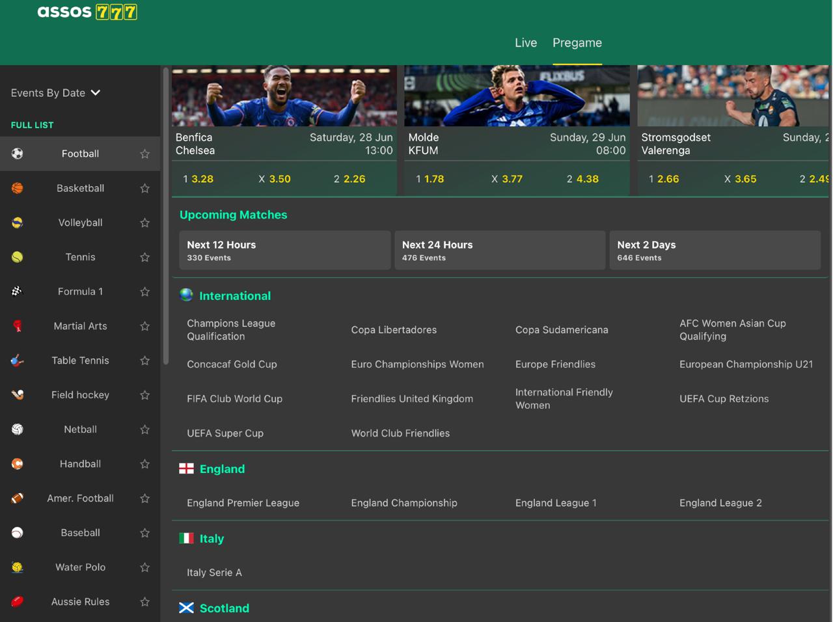Viewport: 833px width, 622px height.
Task: Click the Basketball sport icon
Action: tap(18, 188)
